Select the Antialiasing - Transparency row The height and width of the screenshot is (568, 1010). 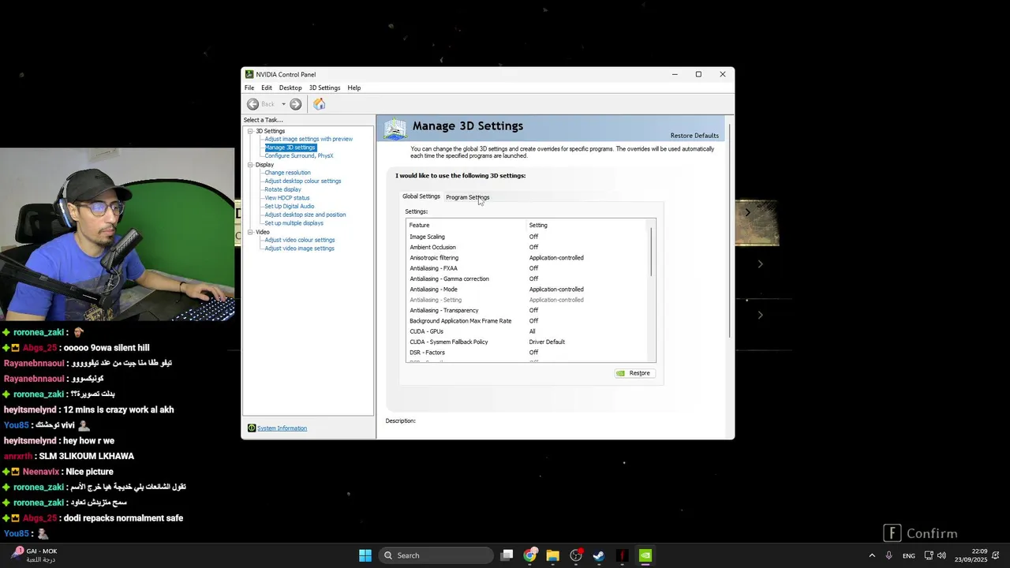(x=528, y=310)
